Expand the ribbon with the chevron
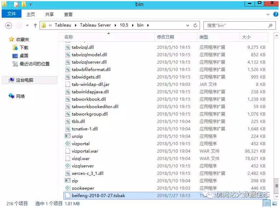This screenshot has width=280, height=208. coord(268,14)
